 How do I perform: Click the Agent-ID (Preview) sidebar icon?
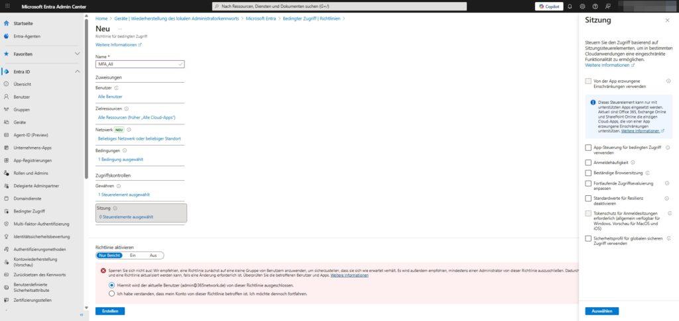(6, 135)
